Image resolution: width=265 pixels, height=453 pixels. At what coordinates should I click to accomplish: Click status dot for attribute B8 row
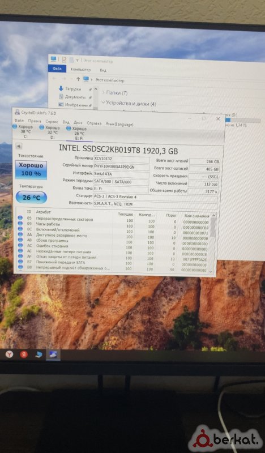click(20, 267)
